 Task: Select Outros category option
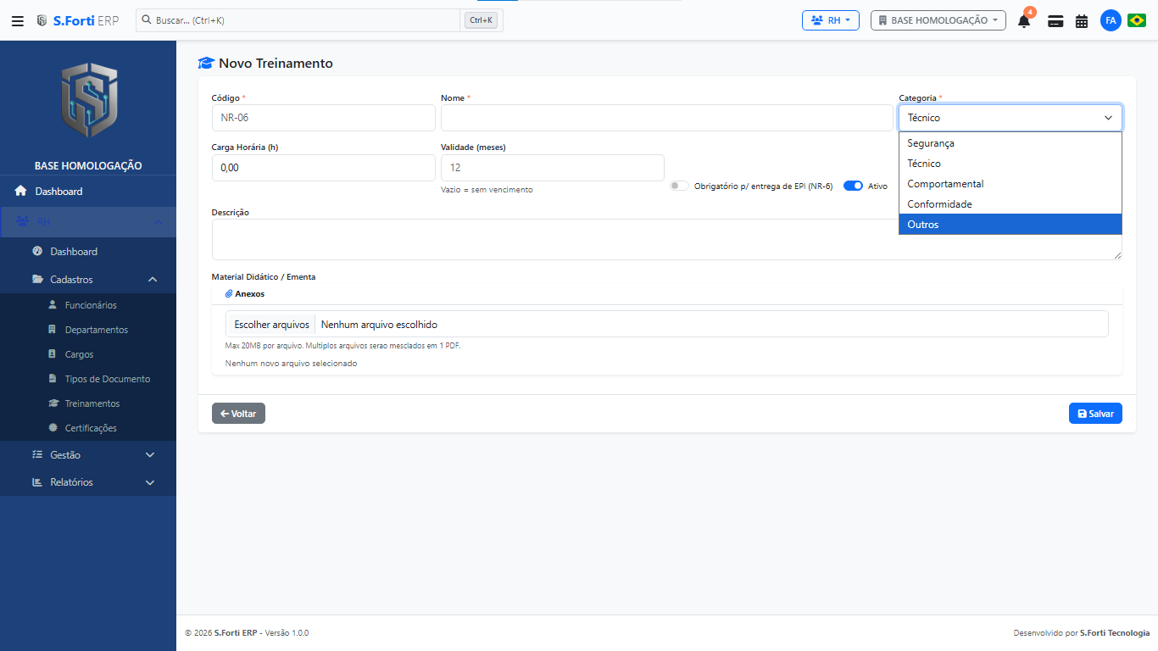click(x=1010, y=225)
